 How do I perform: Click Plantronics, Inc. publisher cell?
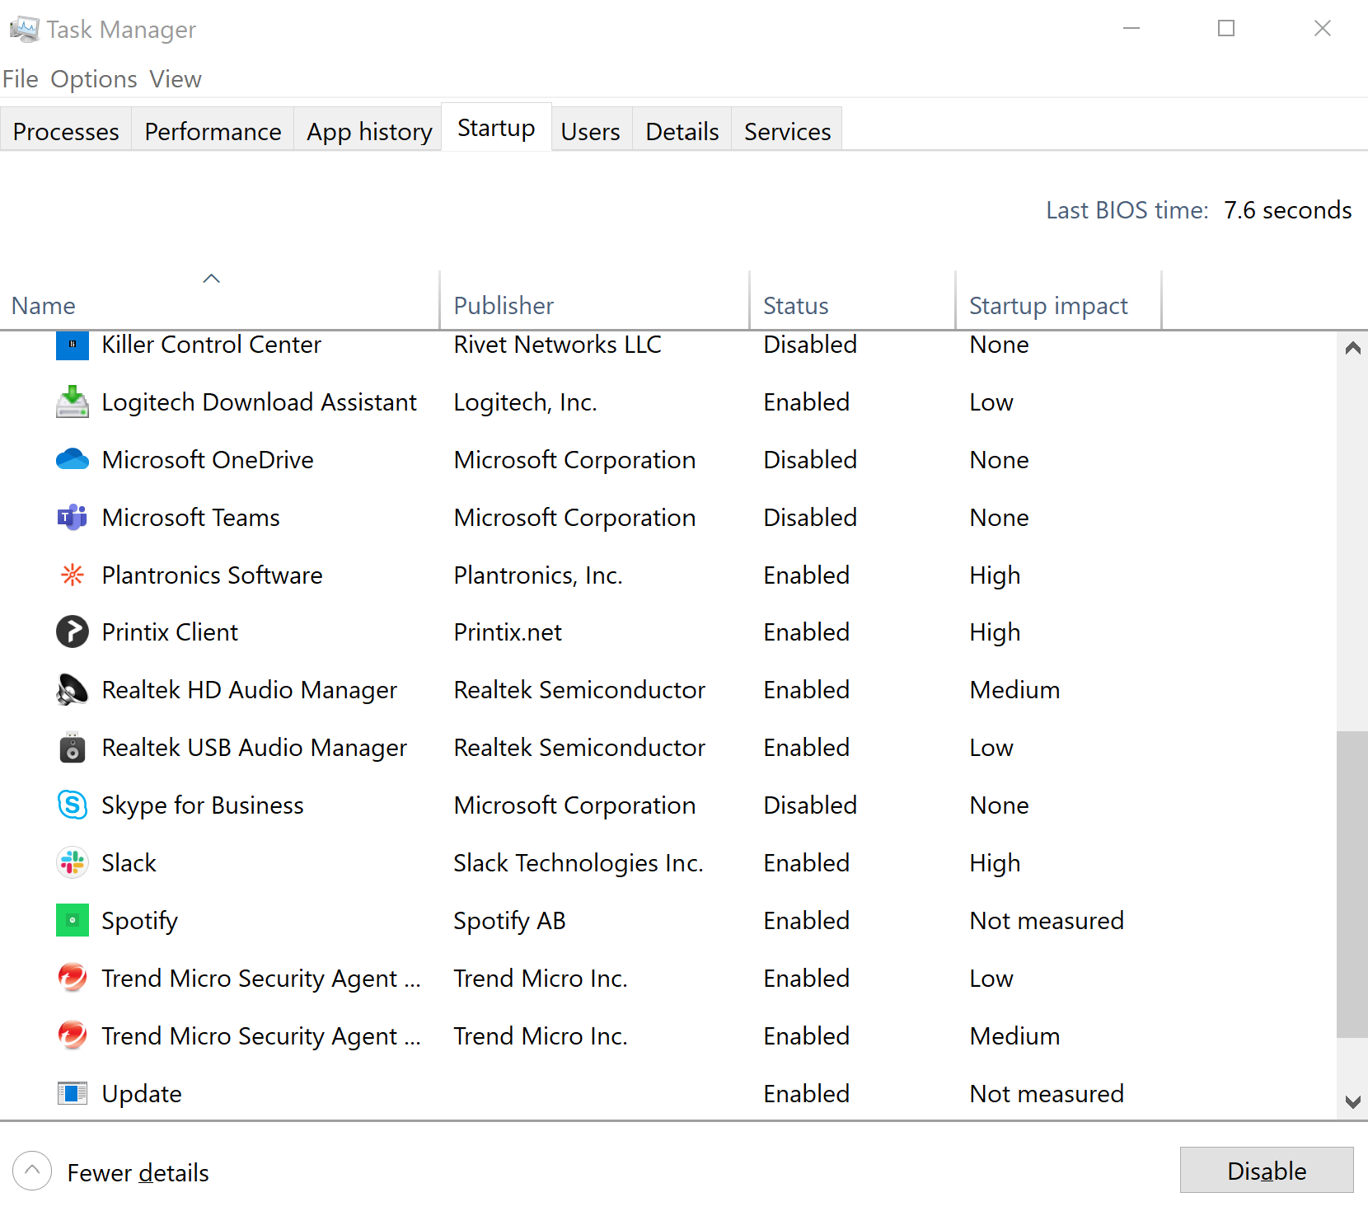pyautogui.click(x=538, y=575)
